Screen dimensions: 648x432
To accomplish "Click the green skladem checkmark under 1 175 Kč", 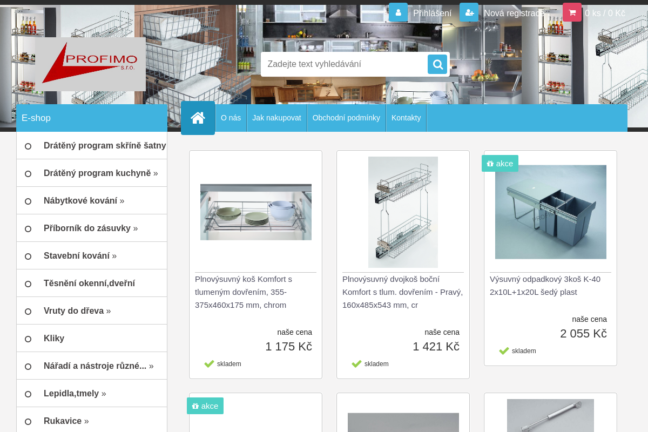I will click(210, 364).
